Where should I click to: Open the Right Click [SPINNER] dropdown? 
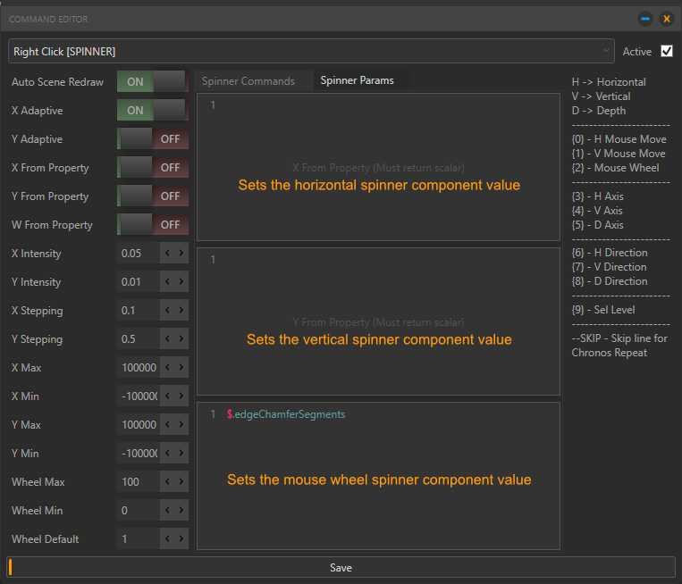point(311,52)
